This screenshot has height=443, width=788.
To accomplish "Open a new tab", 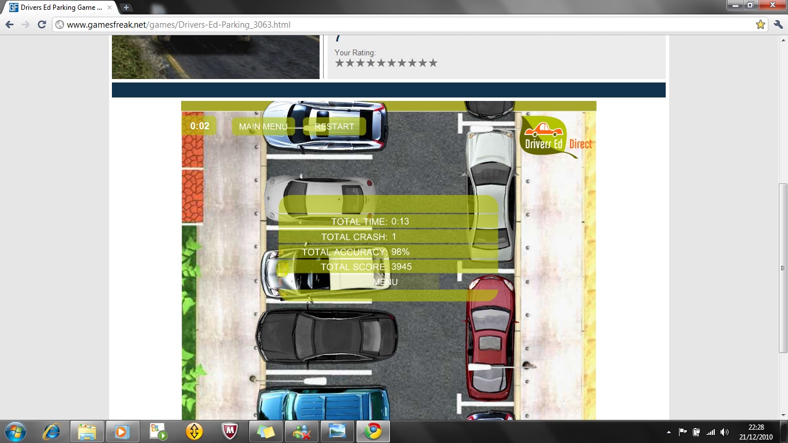I will coord(126,7).
